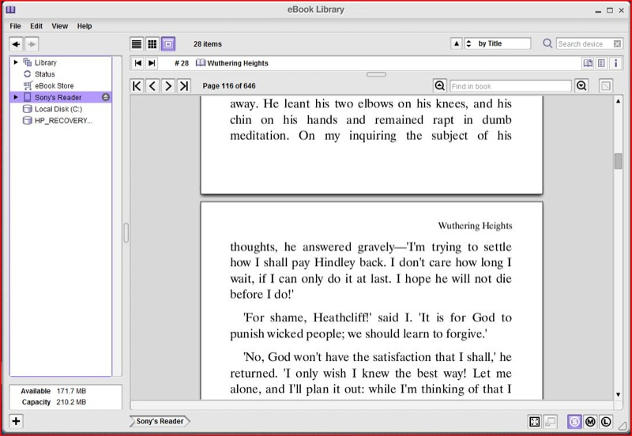Open the 'by Title' sort dropdown
Screen dimensions: 632x436
pos(498,43)
